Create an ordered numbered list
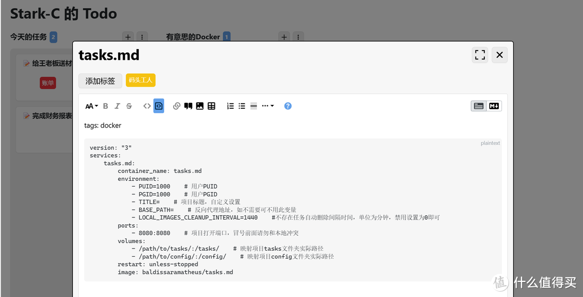 point(231,106)
